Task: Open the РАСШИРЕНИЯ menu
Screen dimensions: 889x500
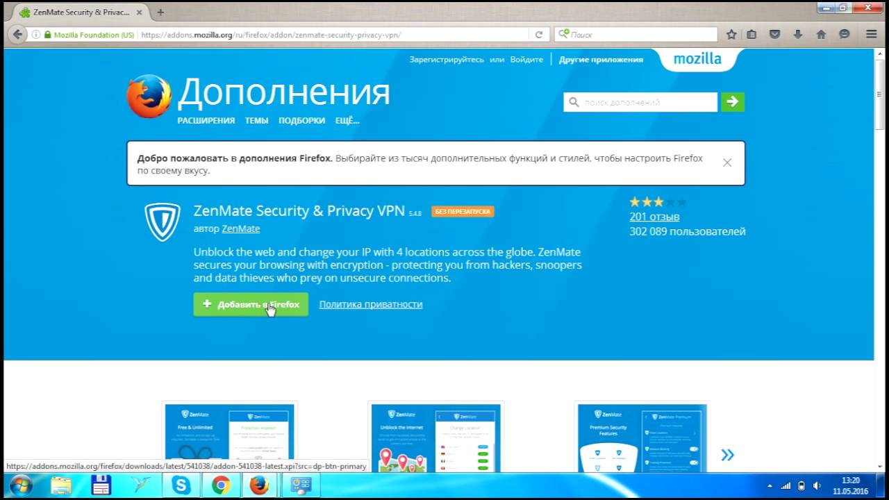Action: [206, 120]
